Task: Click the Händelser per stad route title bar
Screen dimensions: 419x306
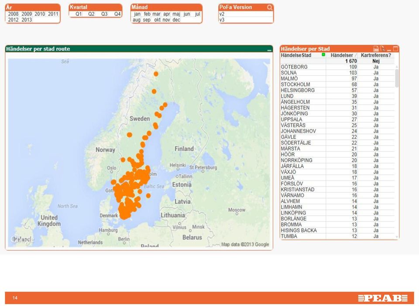Action: [x=139, y=49]
